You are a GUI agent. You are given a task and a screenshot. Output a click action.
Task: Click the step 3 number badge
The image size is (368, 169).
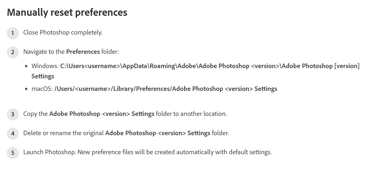[x=13, y=114]
